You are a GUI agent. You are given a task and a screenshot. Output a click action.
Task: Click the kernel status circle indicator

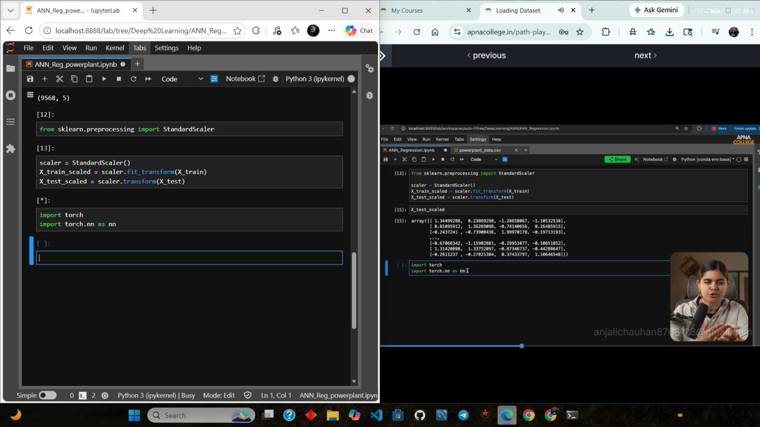pyautogui.click(x=351, y=79)
